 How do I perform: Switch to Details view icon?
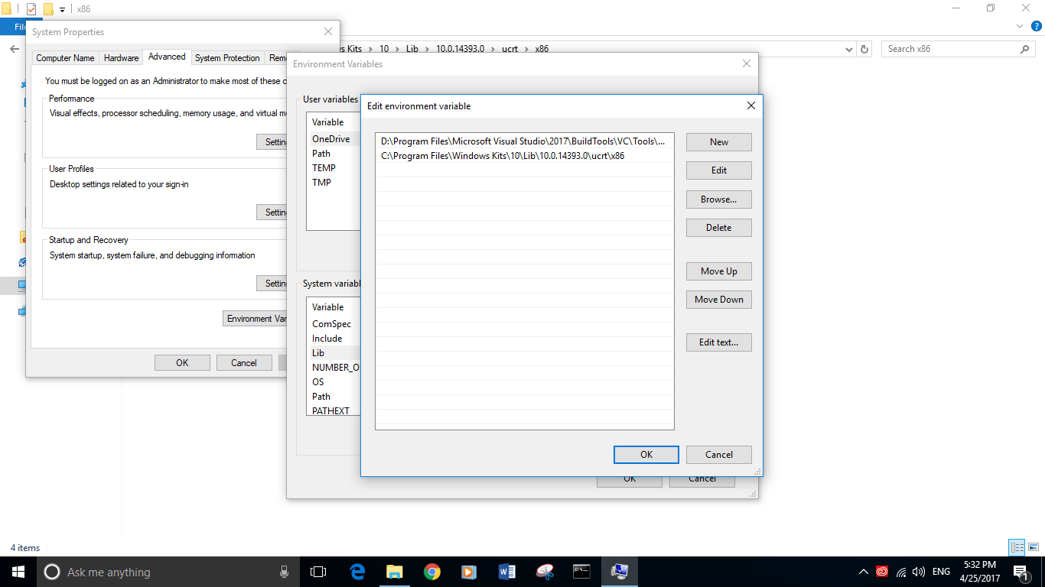pyautogui.click(x=1017, y=547)
